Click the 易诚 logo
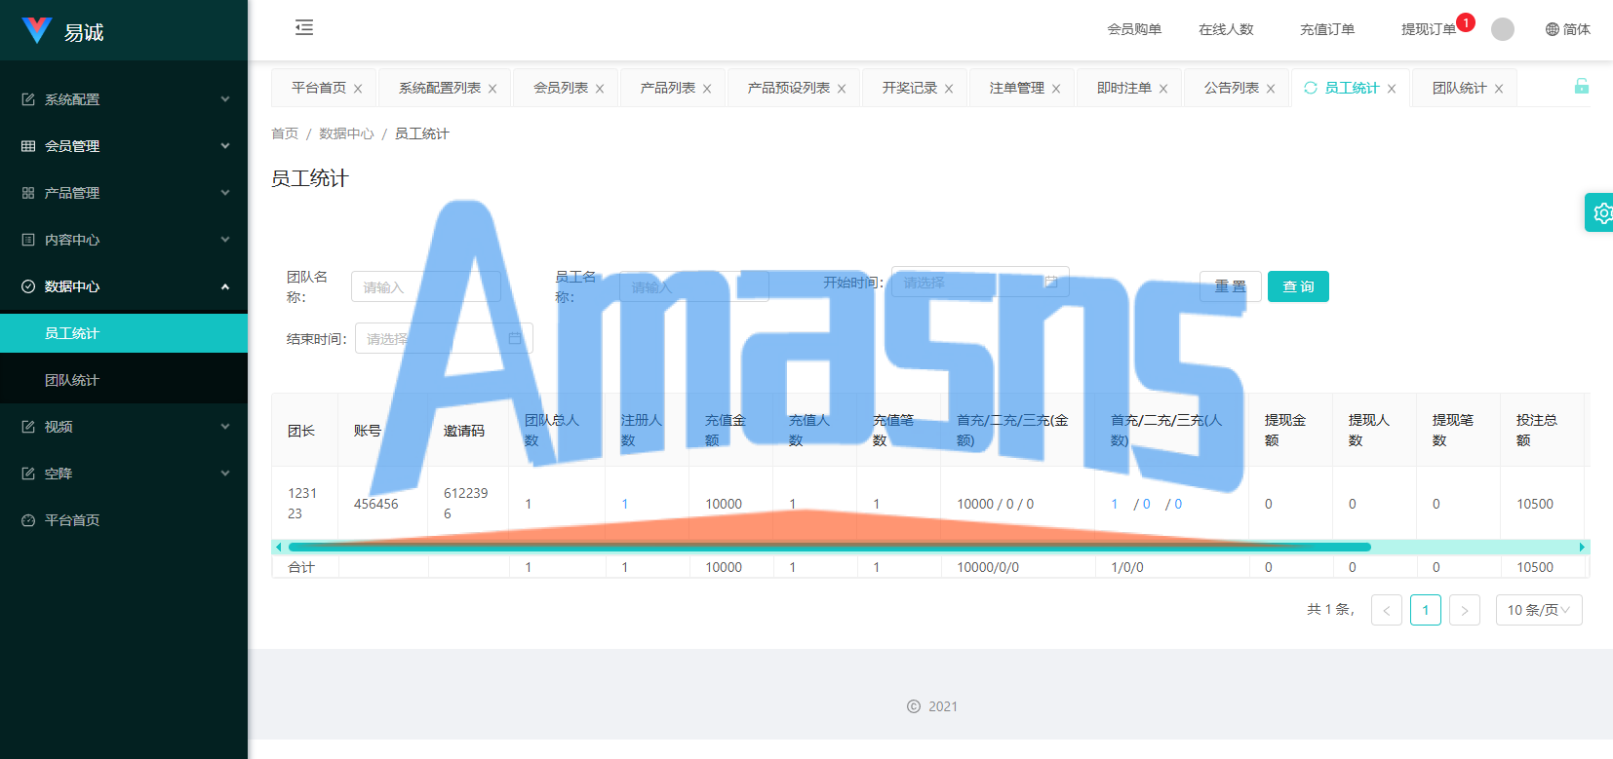The width and height of the screenshot is (1613, 759). click(62, 31)
